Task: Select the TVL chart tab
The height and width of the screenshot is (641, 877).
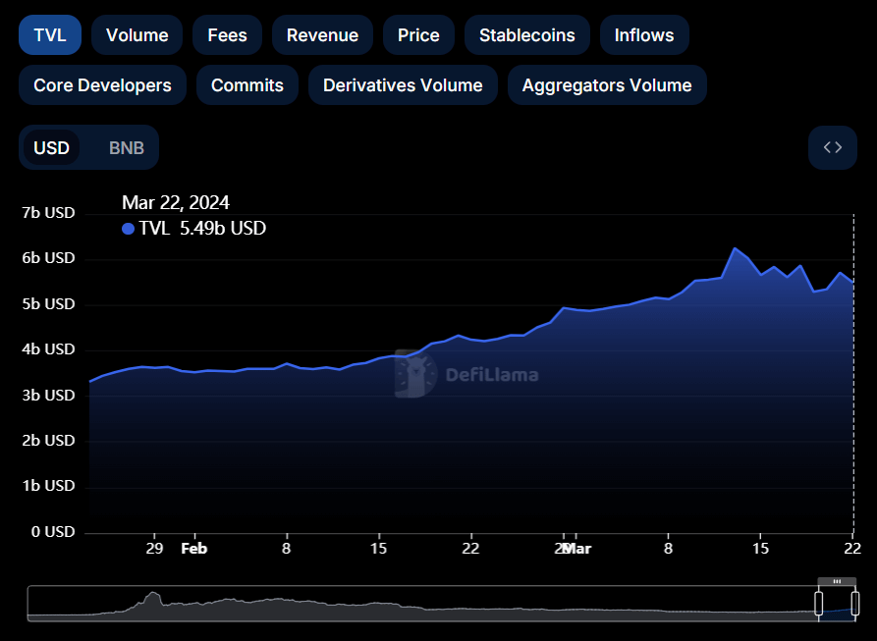Action: [50, 35]
